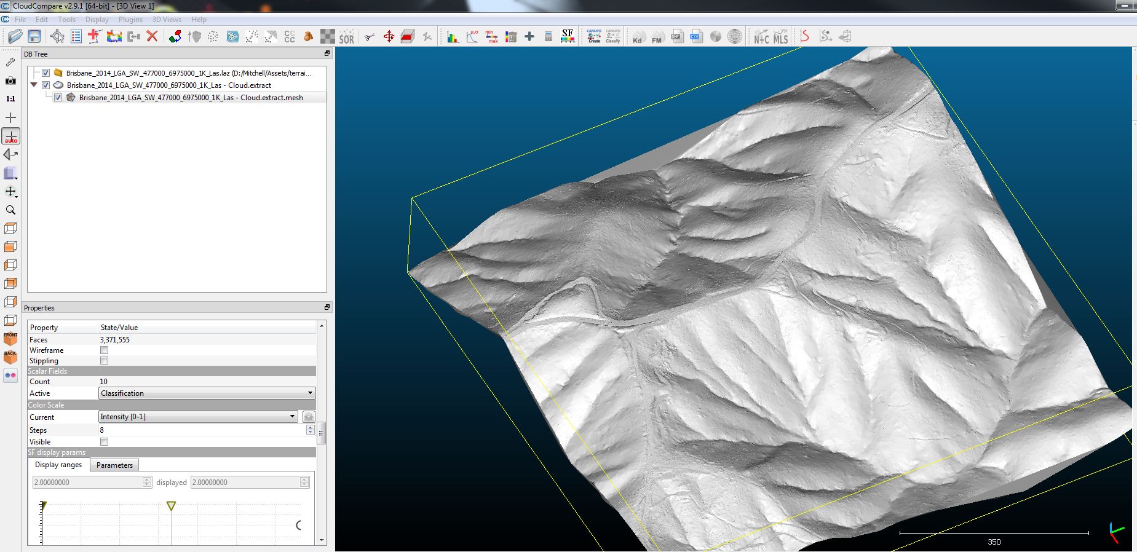Viewport: 1137px width, 552px height.
Task: Show the scalar field histogram
Action: pyautogui.click(x=453, y=37)
